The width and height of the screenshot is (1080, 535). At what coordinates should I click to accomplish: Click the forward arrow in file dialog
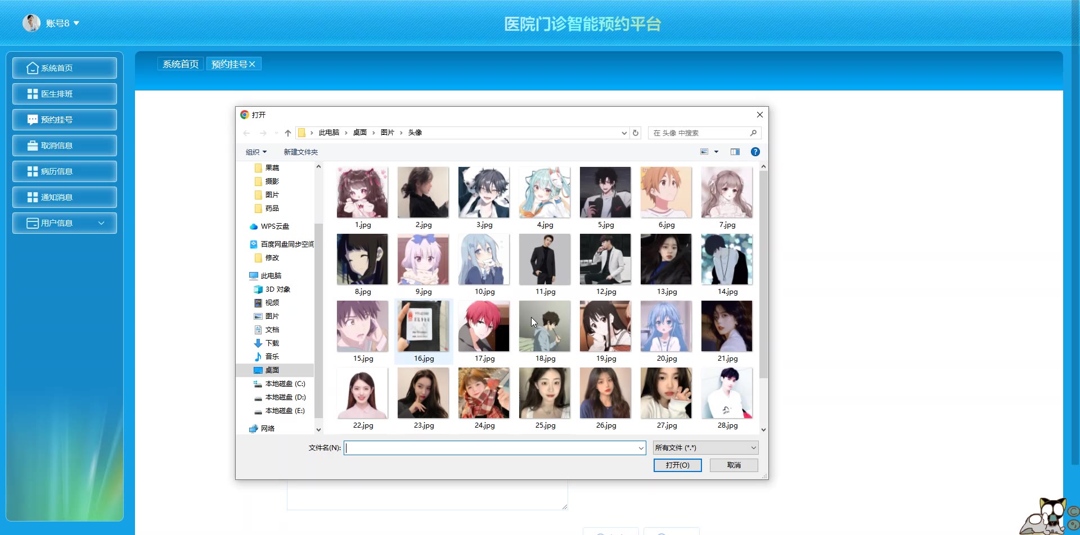click(263, 133)
